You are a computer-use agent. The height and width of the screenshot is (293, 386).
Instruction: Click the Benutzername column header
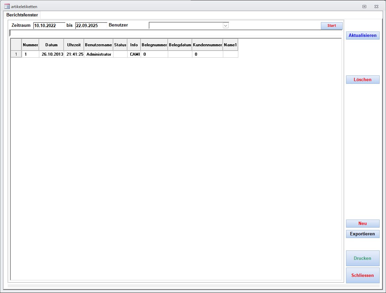pyautogui.click(x=98, y=45)
